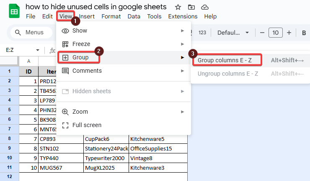Star this spreadsheet document
Image resolution: width=310 pixels, height=181 pixels.
pyautogui.click(x=178, y=7)
